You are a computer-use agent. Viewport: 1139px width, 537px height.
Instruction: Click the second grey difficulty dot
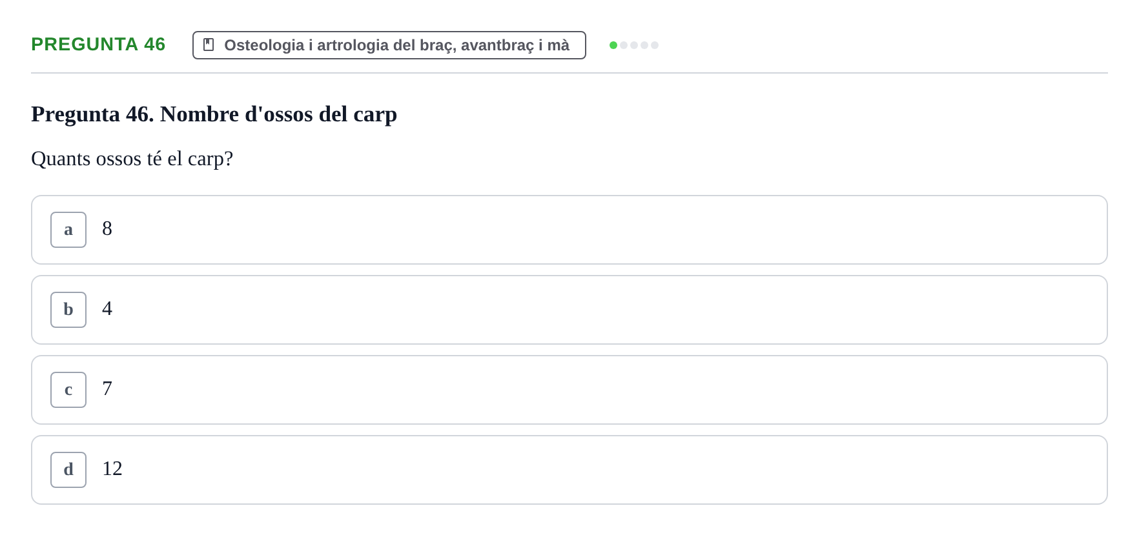coord(624,45)
